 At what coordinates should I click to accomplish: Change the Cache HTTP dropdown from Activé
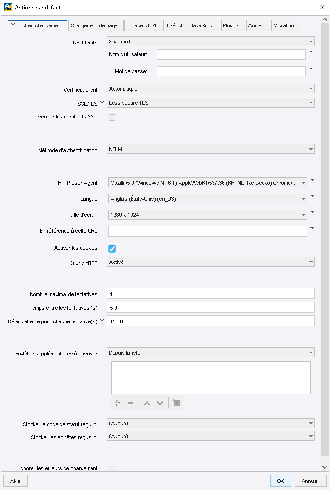[x=211, y=261]
